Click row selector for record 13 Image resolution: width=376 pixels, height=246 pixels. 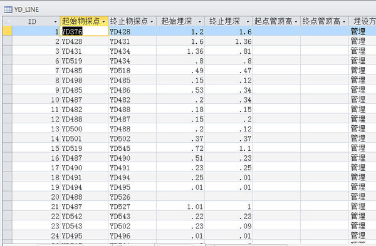pyautogui.click(x=8, y=128)
